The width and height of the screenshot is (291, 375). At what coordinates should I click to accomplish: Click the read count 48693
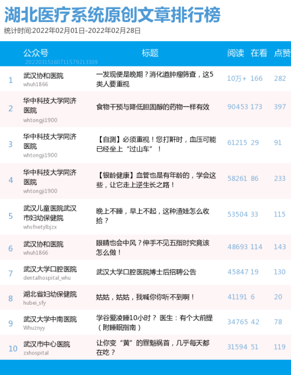(x=237, y=247)
